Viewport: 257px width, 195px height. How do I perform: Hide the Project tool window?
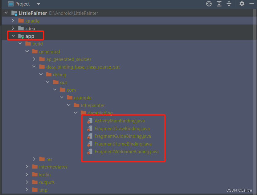tap(252, 4)
